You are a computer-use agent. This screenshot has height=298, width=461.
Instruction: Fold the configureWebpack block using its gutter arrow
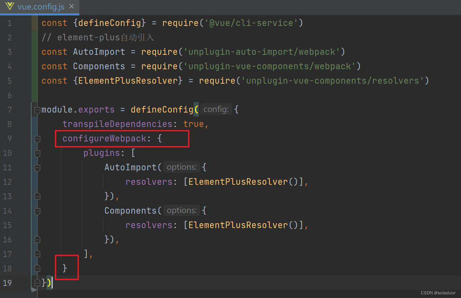pos(37,139)
